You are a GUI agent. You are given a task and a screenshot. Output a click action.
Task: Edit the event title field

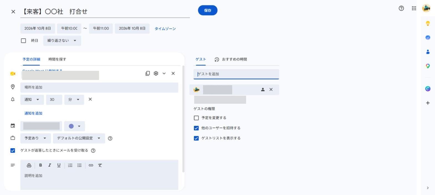105,12
